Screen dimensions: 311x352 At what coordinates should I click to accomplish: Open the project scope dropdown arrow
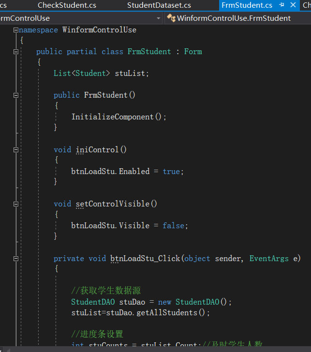click(158, 18)
